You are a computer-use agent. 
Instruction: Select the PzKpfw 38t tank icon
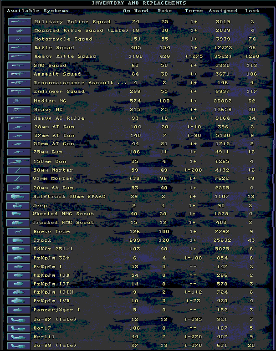19,258
